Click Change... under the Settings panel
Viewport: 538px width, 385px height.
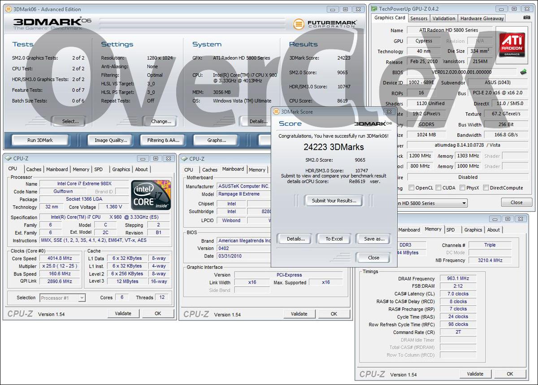(x=159, y=121)
